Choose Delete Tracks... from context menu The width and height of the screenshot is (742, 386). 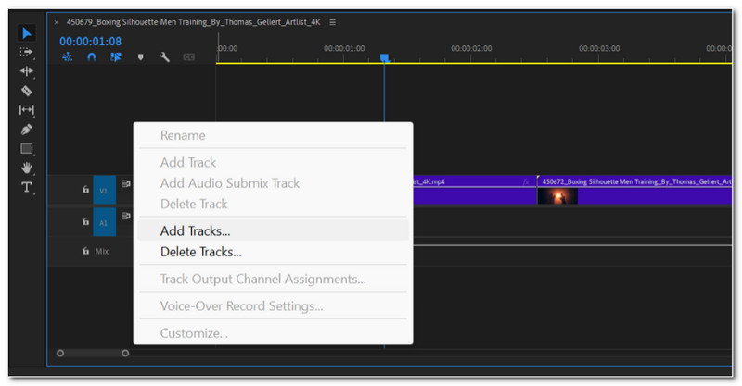(x=200, y=252)
